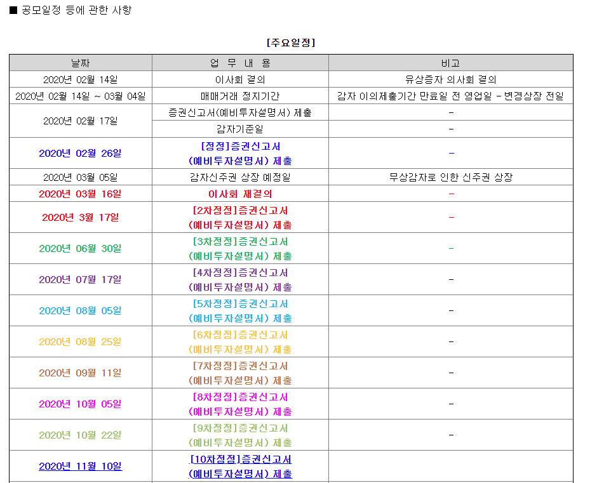This screenshot has width=604, height=483.
Task: Click the 날짜 column header
Action: click(x=80, y=63)
